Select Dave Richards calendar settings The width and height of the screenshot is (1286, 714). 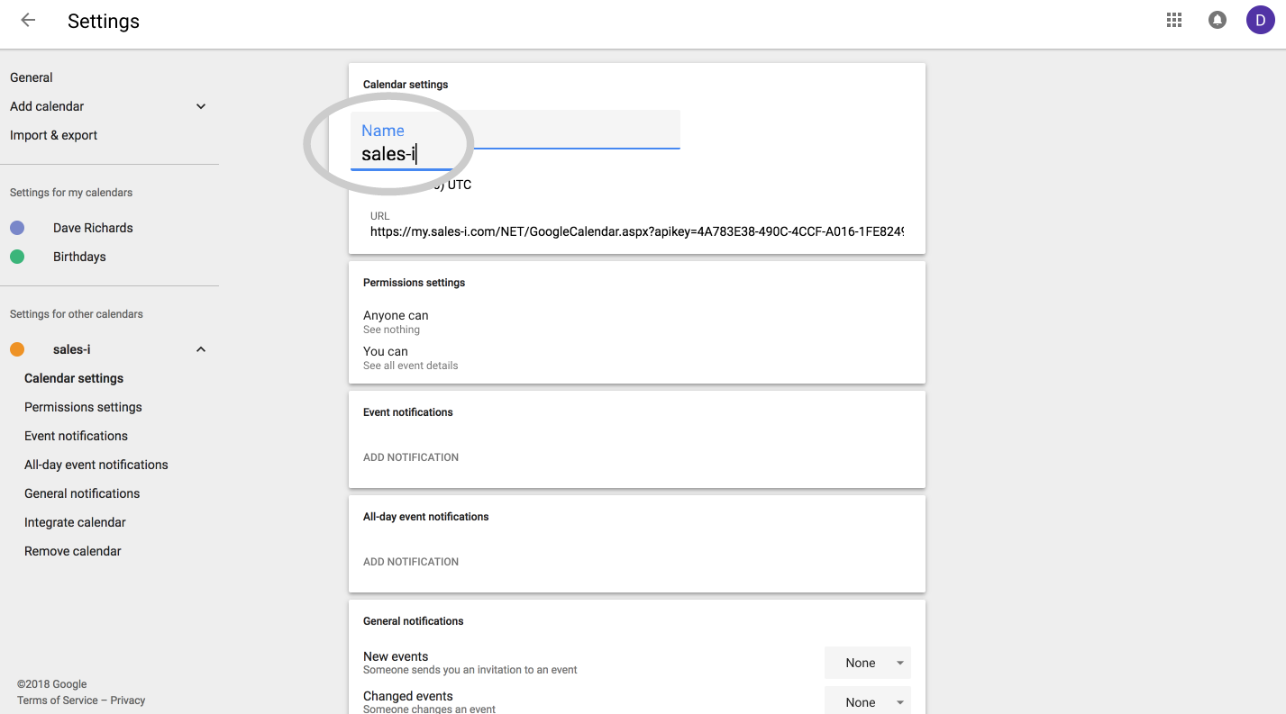pos(93,228)
